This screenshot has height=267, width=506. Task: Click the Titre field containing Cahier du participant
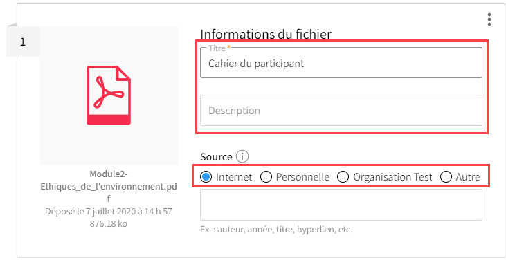click(x=341, y=63)
